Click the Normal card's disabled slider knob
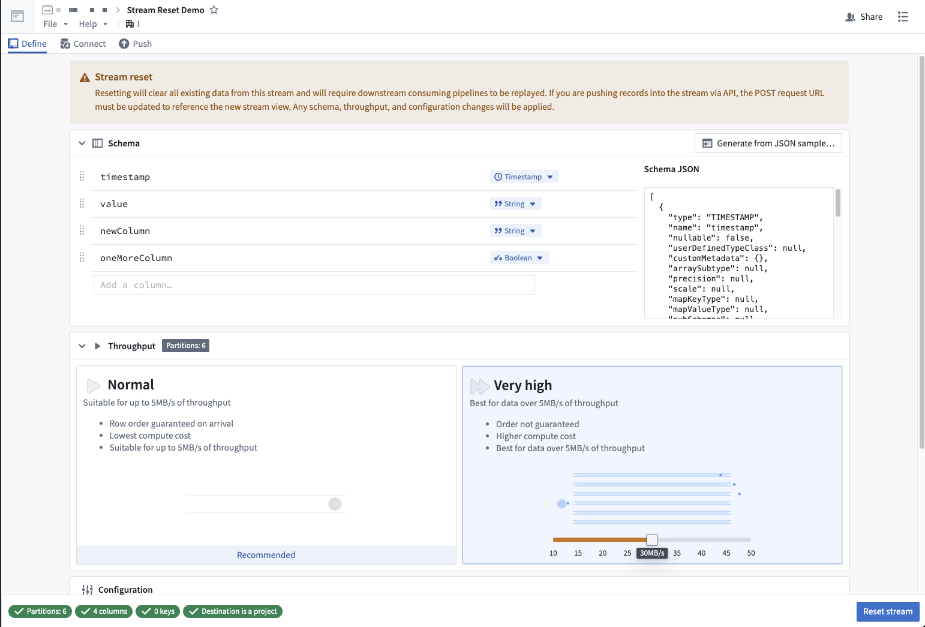Viewport: 925px width, 627px height. tap(335, 504)
